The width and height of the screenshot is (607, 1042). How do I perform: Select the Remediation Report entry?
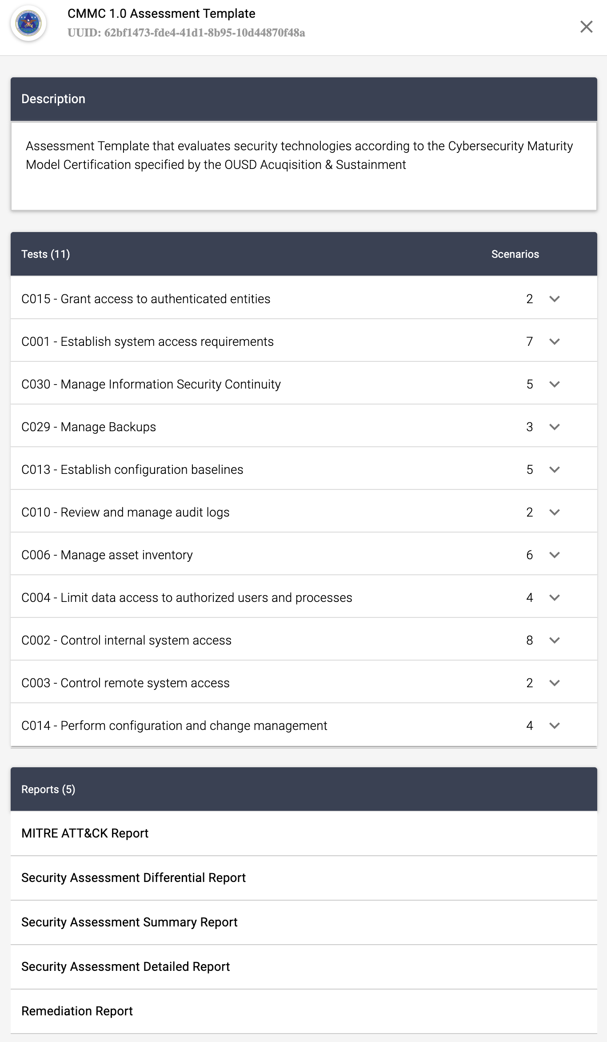click(77, 1011)
